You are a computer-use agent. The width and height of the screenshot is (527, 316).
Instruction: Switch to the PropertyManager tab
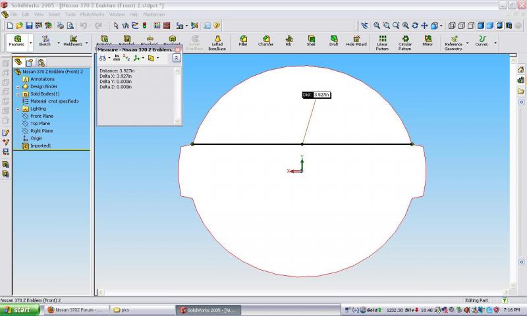coord(30,63)
